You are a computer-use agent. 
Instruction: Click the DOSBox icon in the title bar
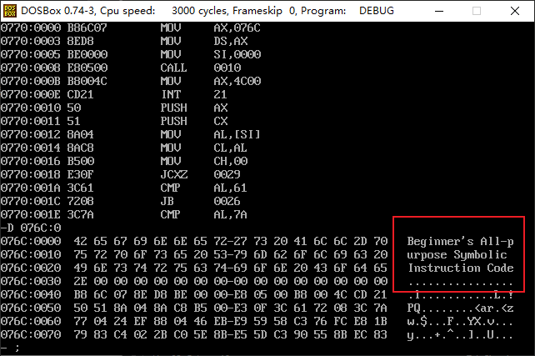pos(9,11)
